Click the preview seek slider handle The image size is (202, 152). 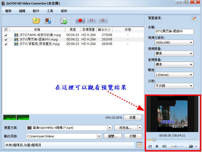tap(154, 140)
